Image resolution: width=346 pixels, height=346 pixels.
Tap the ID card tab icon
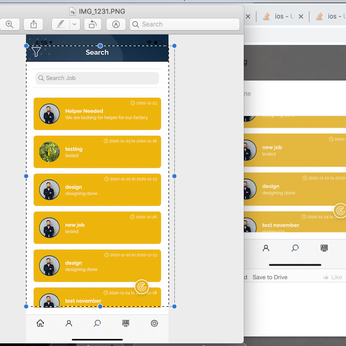tap(126, 323)
